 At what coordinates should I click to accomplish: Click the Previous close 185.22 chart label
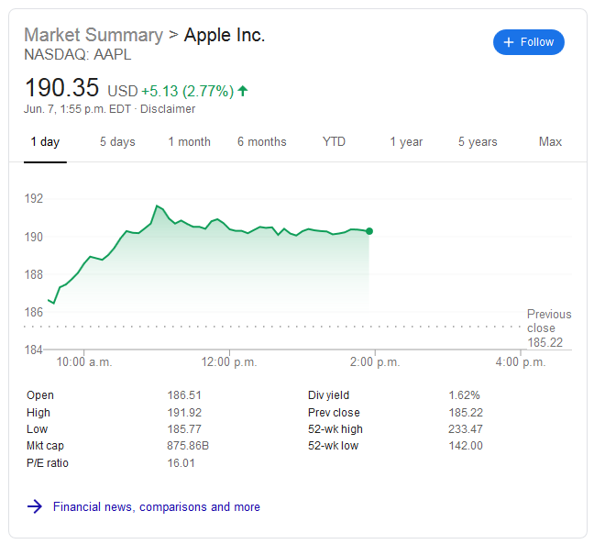tap(548, 328)
